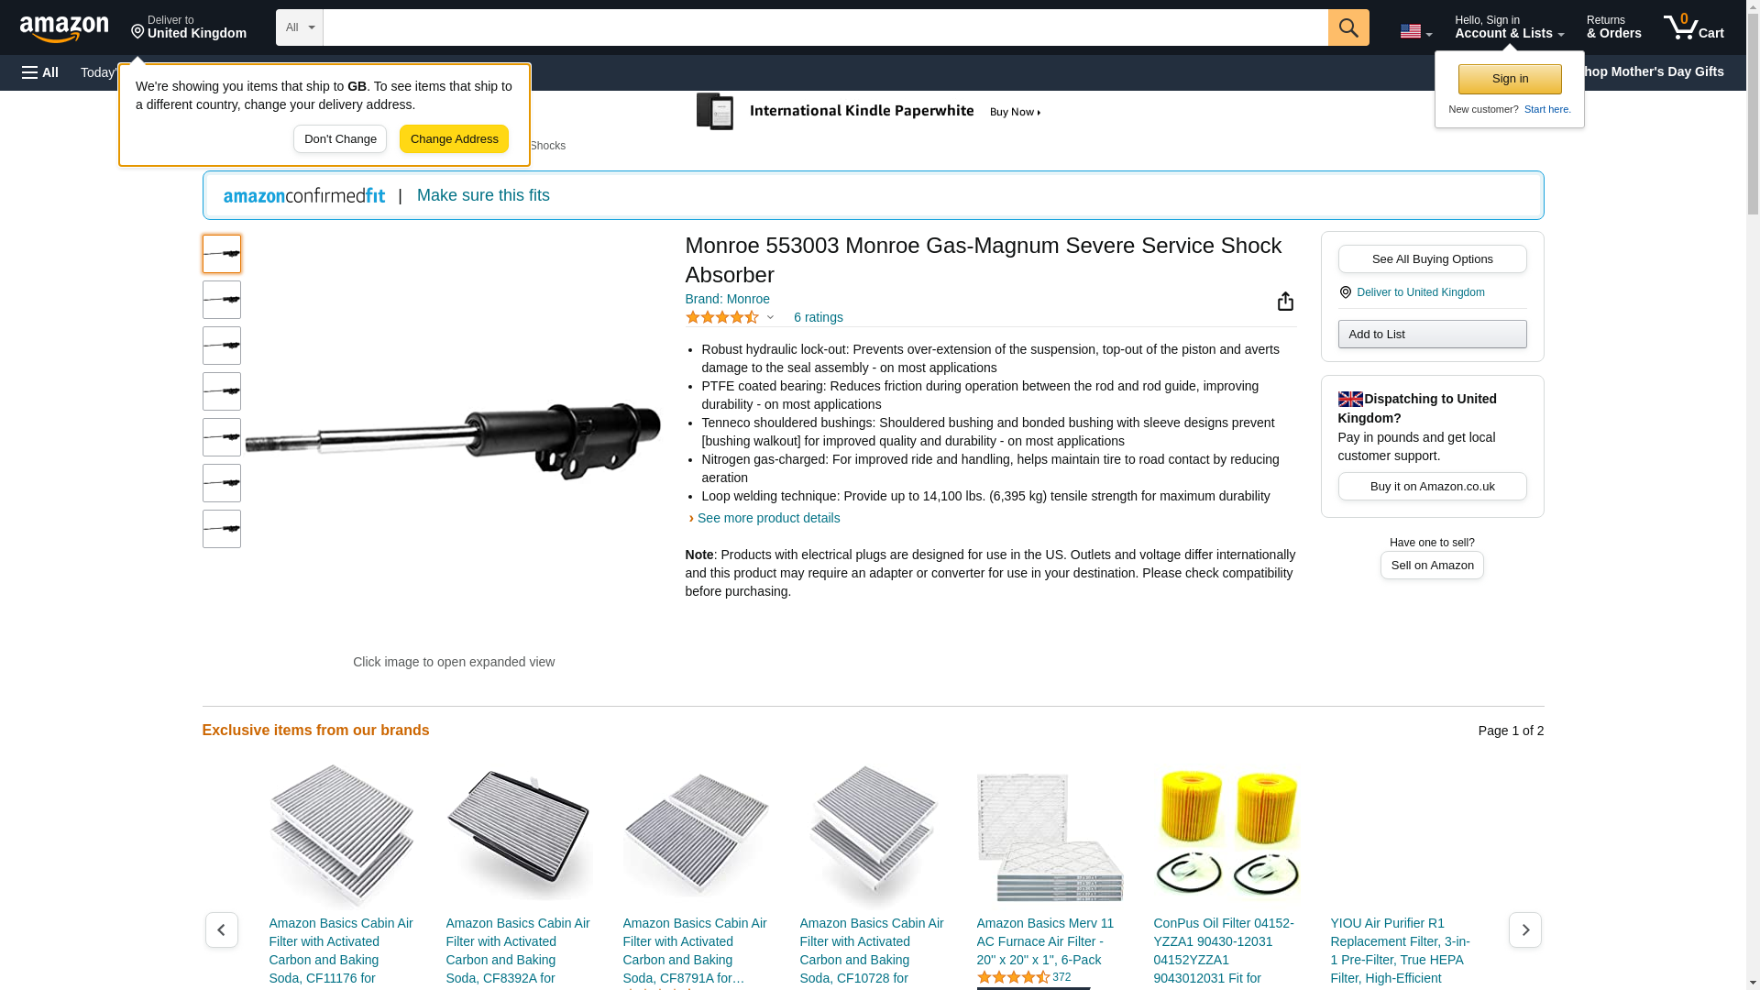The width and height of the screenshot is (1760, 990).
Task: Select the US flag language selector
Action: tap(1415, 31)
